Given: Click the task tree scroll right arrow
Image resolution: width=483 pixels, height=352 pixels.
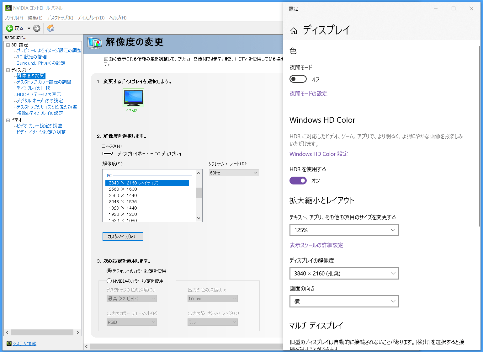Looking at the screenshot, I should tap(78, 332).
